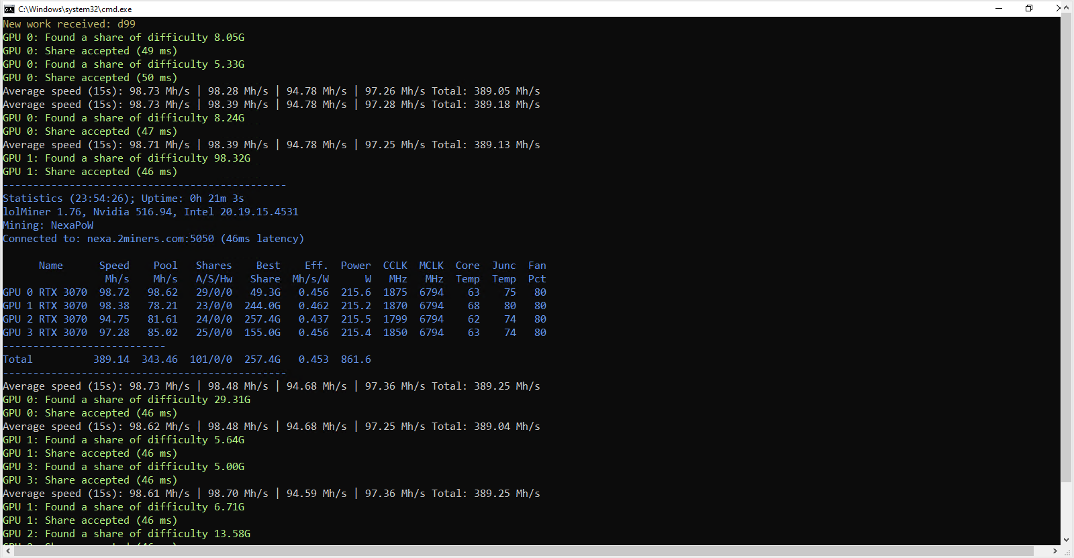Select GPU 0 share of difficulty 29.31G

(127, 400)
